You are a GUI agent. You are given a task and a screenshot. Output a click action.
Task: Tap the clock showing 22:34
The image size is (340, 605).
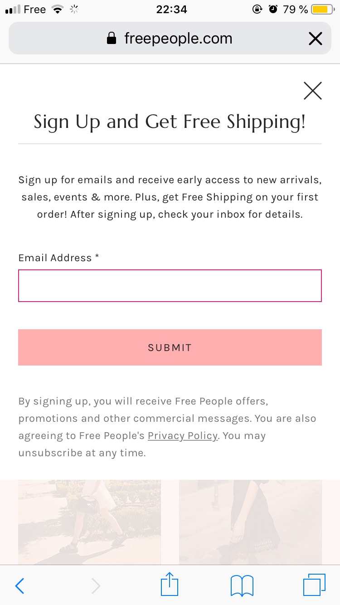pyautogui.click(x=172, y=9)
